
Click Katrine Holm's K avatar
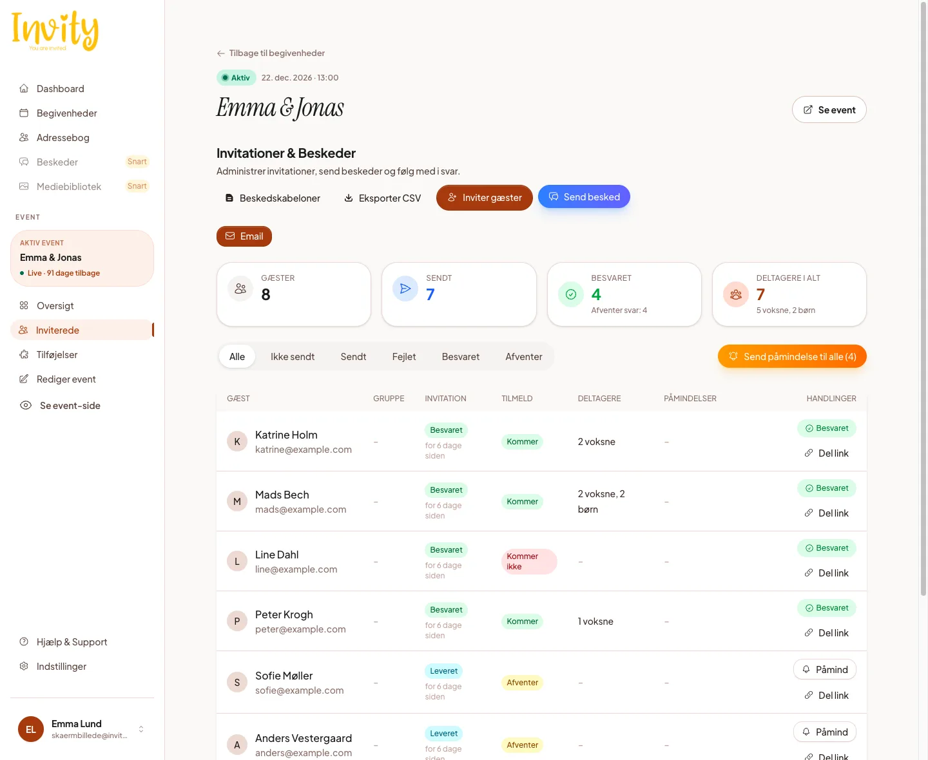point(237,442)
